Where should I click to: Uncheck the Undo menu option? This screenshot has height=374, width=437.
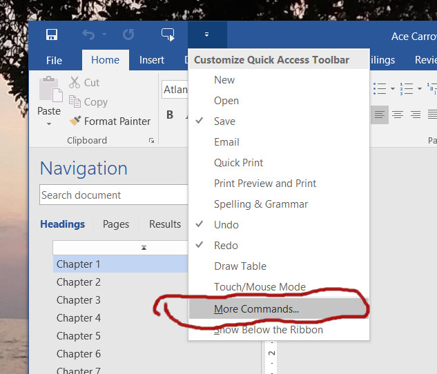pos(226,225)
